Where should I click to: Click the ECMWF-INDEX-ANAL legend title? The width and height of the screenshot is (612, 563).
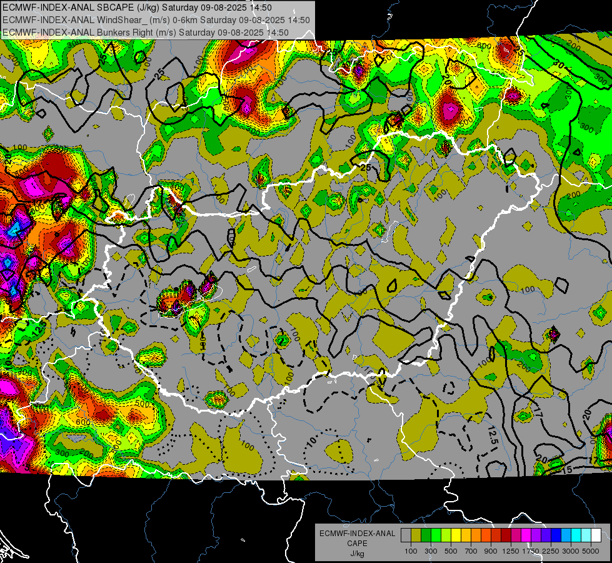357,534
